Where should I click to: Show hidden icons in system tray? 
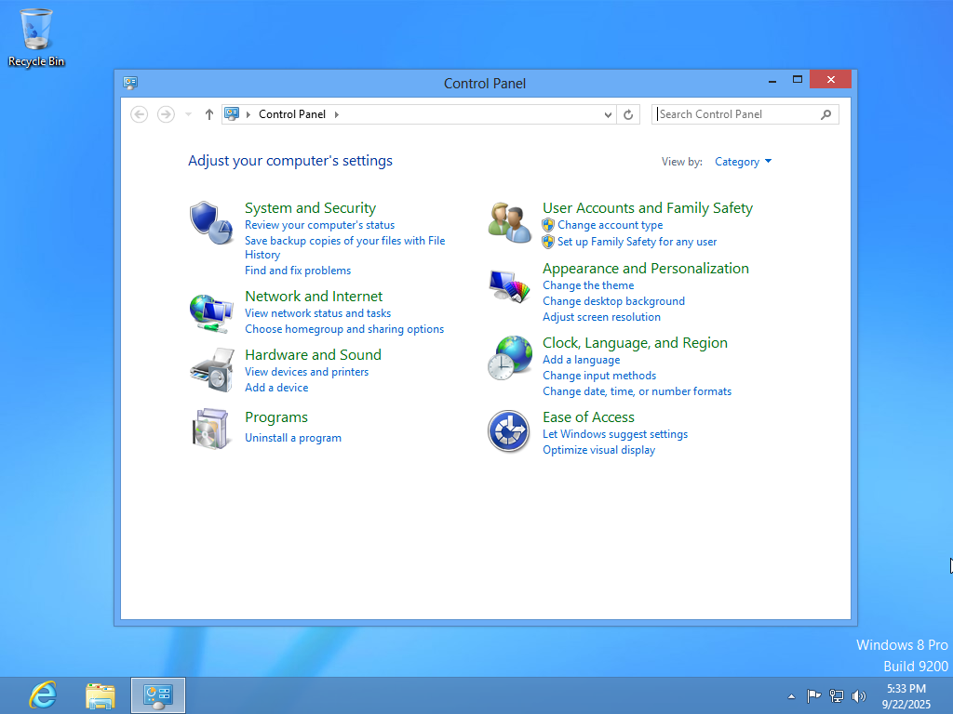point(791,695)
